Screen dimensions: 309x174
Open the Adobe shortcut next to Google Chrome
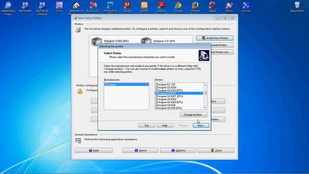click(161, 7)
